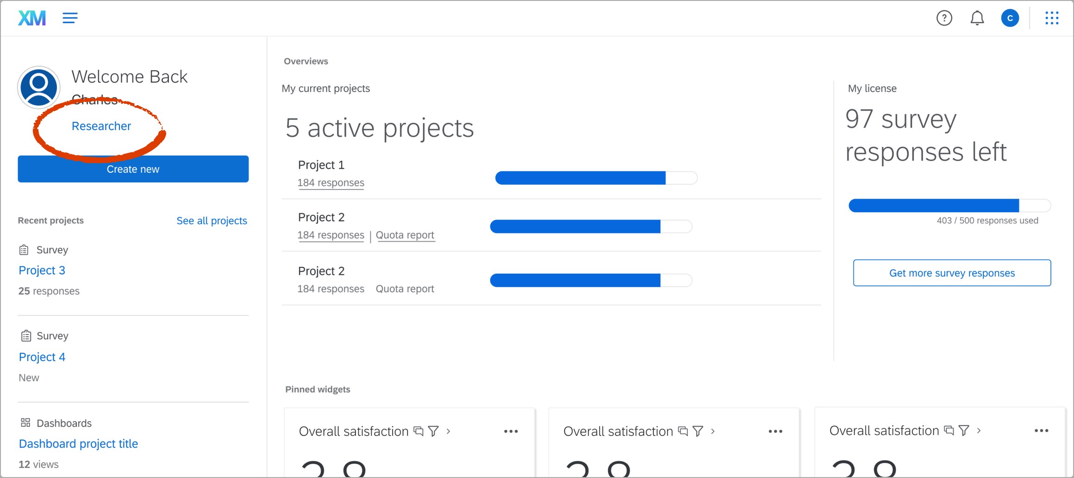Screen dimensions: 1074x478
Task: Expand first Overall satisfaction widget chevron
Action: tap(448, 431)
